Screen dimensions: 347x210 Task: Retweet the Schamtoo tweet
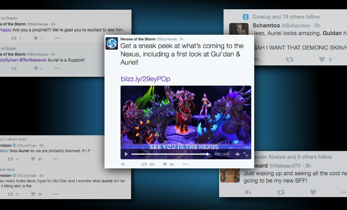click(289, 59)
